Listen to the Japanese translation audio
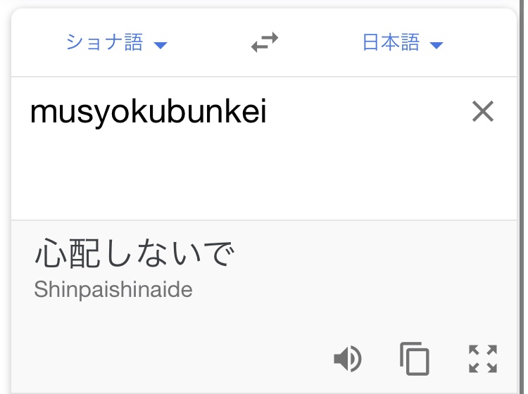528x394 pixels. pos(348,359)
